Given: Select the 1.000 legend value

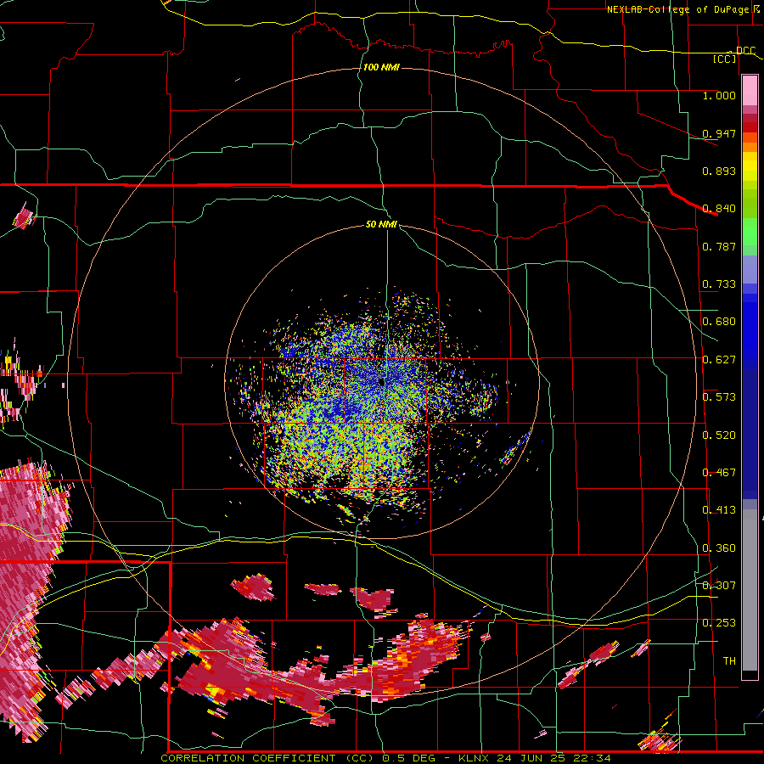Looking at the screenshot, I should click(719, 95).
